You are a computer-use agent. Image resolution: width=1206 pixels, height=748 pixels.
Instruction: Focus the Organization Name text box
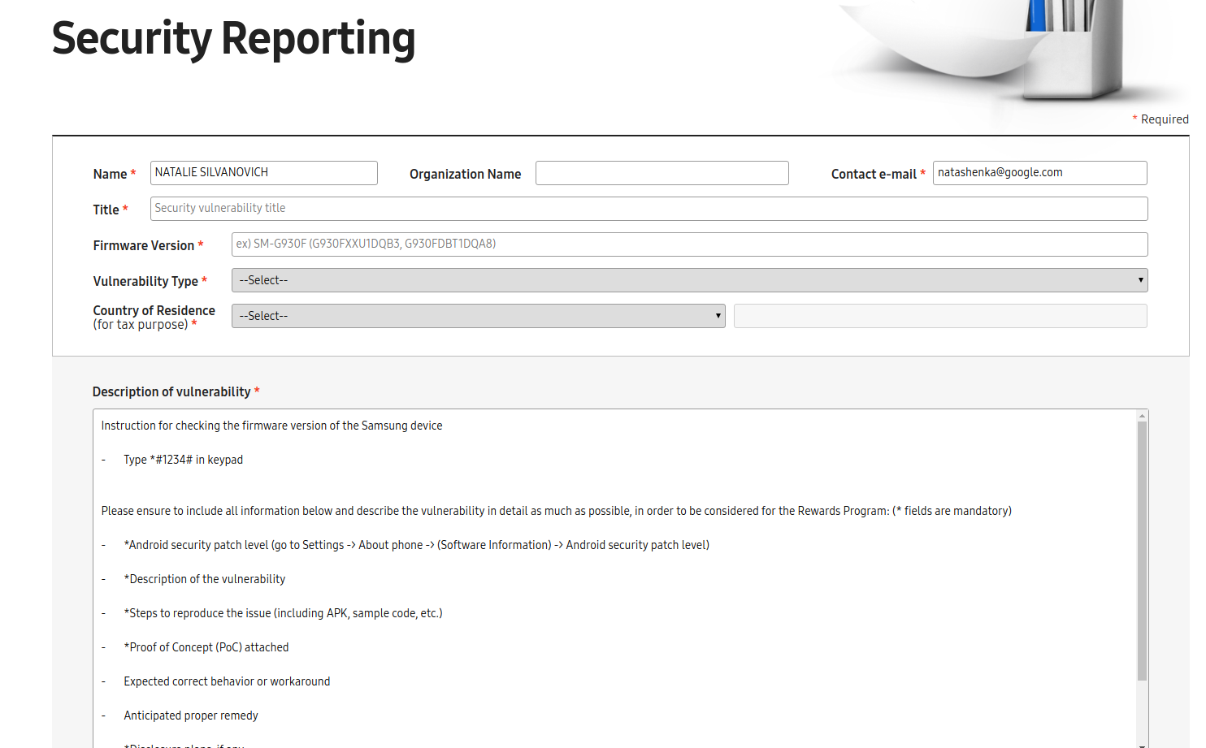[x=662, y=173]
